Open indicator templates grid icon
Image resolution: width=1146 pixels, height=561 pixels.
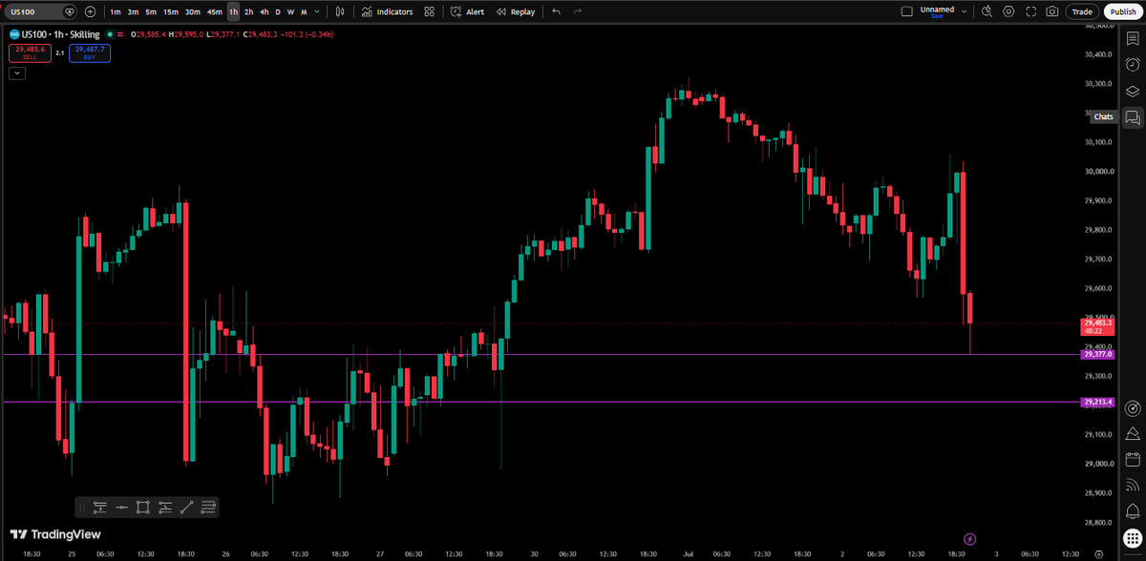coord(430,11)
